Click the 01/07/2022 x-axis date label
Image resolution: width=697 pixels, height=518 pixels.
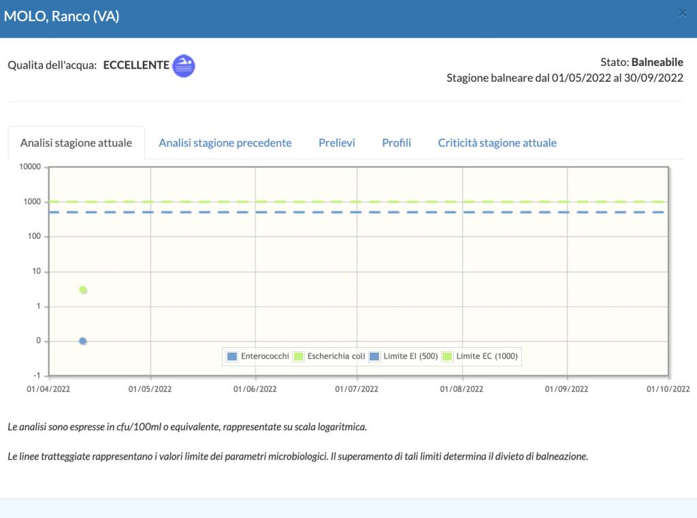357,389
